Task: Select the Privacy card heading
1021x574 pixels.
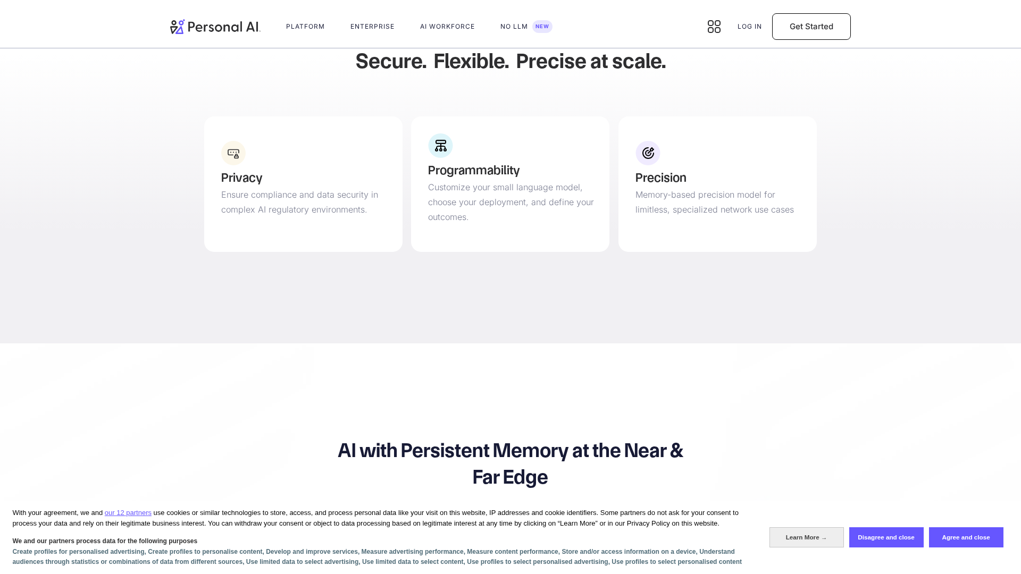Action: pos(241,178)
